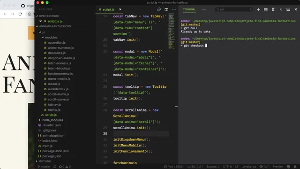Open .gitignore file
This screenshot has height=169, width=300.
click(x=49, y=131)
